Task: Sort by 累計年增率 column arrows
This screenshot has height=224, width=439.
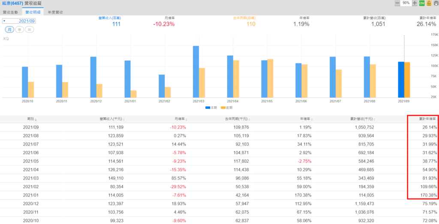Action: pos(437,119)
